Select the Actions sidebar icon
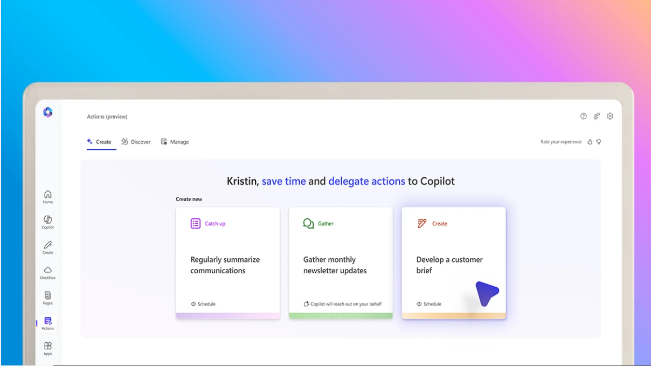The height and width of the screenshot is (366, 651). point(48,323)
